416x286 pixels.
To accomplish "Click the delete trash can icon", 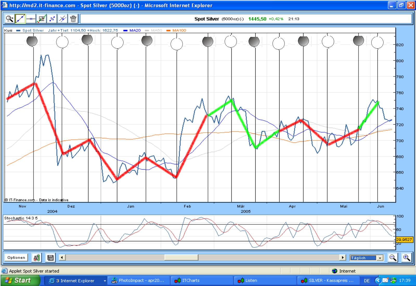I will point(73,19).
